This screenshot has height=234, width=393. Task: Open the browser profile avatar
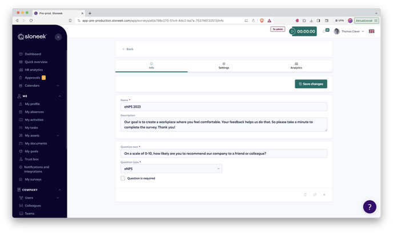350,21
